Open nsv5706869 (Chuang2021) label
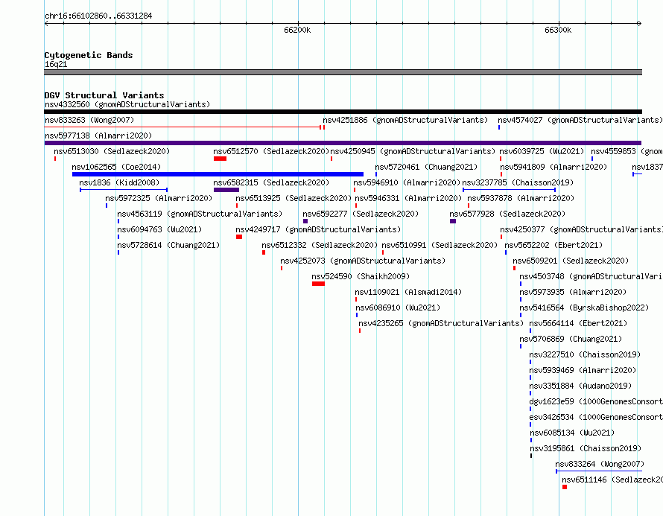Screen dimensions: 663x516 coord(571,339)
